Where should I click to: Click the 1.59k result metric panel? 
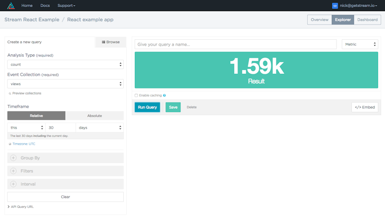pyautogui.click(x=256, y=70)
